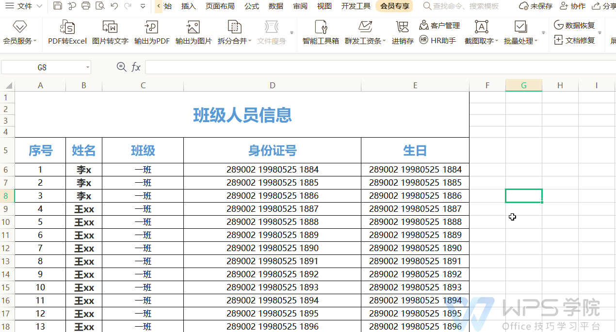This screenshot has height=332, width=616.
Task: Click 文档修复 tool
Action: coord(574,40)
